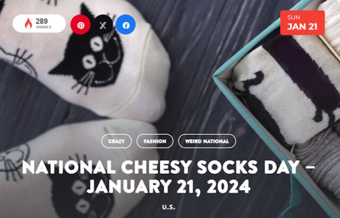Screen dimensions: 340x218
Task: Select the SHARES label under 289
Action: [x=44, y=27]
